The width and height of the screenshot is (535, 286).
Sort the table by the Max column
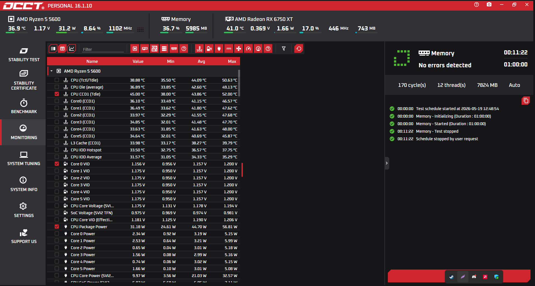[232, 61]
